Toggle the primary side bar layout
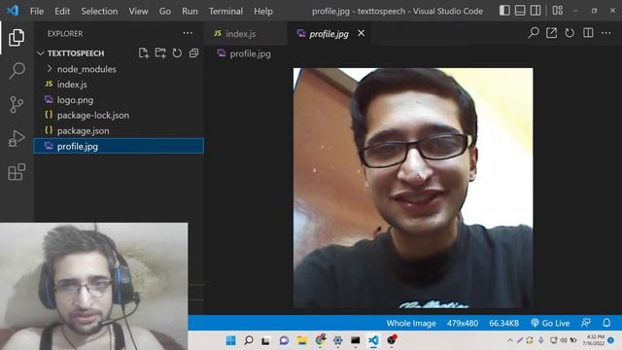Image resolution: width=622 pixels, height=350 pixels. click(504, 11)
